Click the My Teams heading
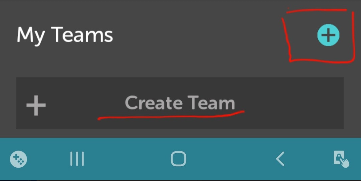The height and width of the screenshot is (181, 361). 65,35
